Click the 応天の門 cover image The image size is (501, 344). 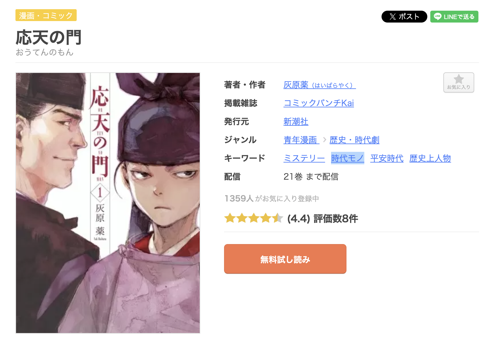[108, 203]
